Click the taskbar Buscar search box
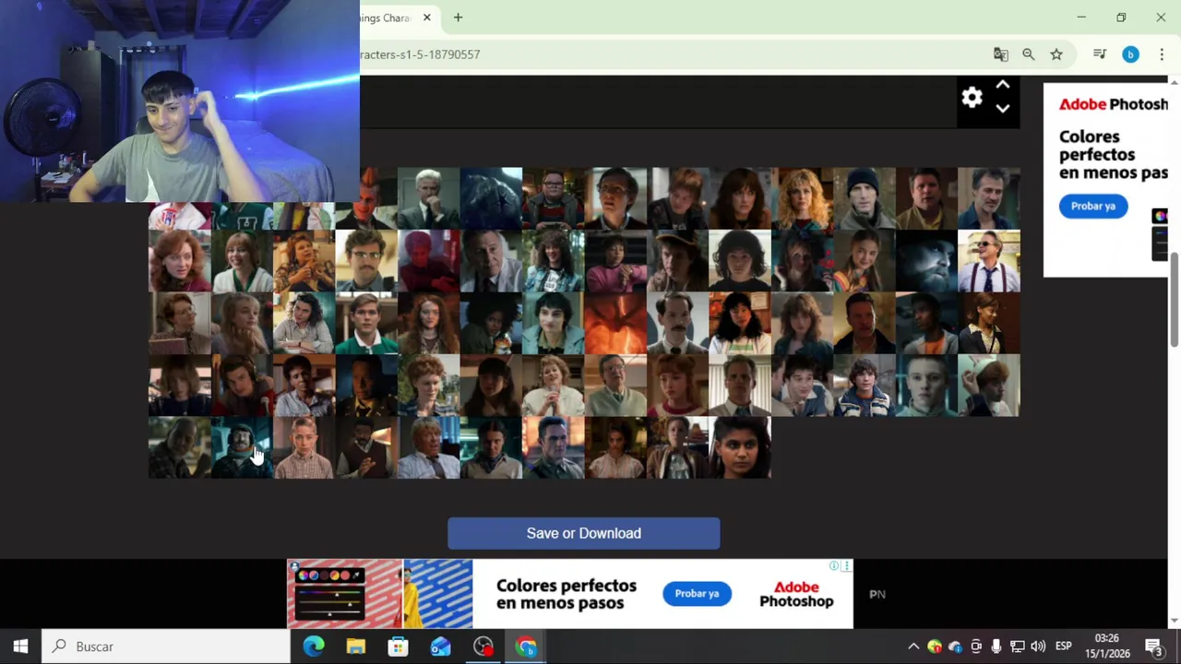Image resolution: width=1181 pixels, height=664 pixels. coord(167,646)
